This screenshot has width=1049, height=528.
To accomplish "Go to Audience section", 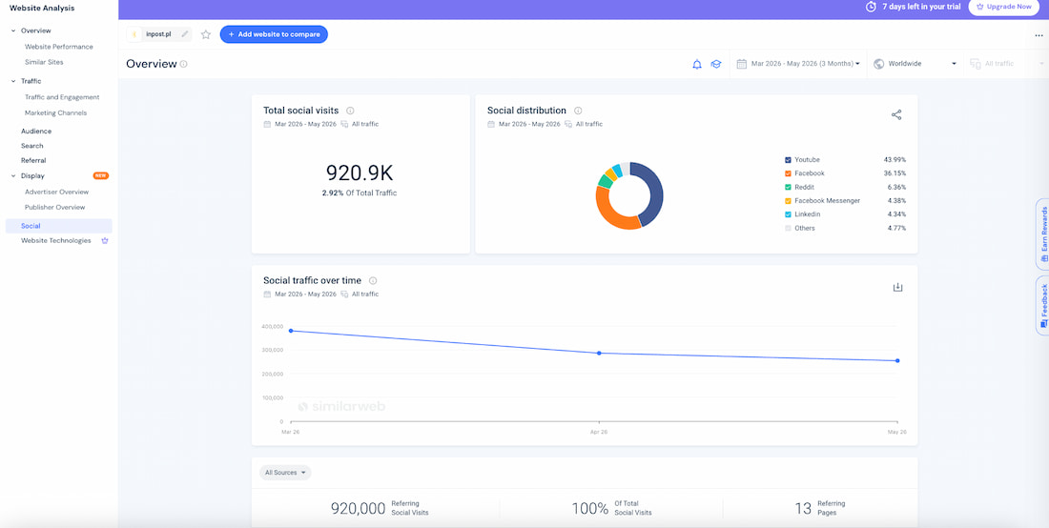I will tap(36, 131).
